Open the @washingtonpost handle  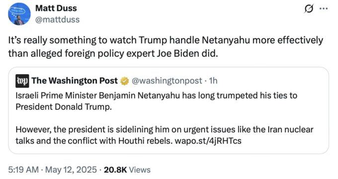tap(167, 81)
